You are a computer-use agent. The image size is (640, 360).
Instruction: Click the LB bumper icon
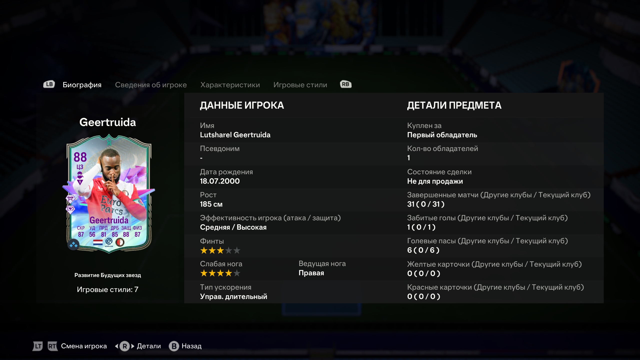49,84
